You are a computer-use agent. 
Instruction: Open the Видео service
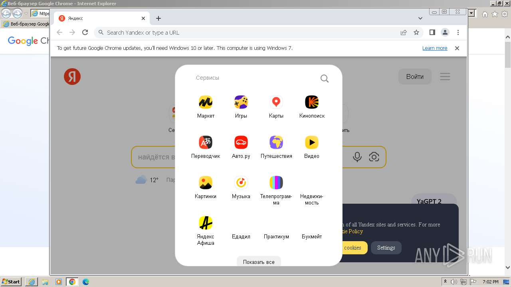312,147
